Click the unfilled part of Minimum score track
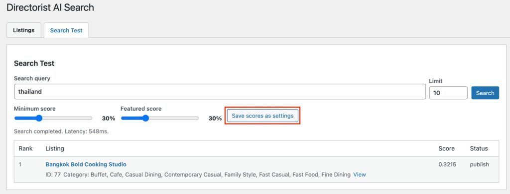 pyautogui.click(x=67, y=118)
